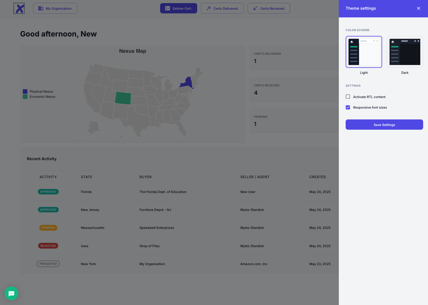Choose the Dark color scheme thumbnail
This screenshot has height=305, width=428.
coord(405,52)
